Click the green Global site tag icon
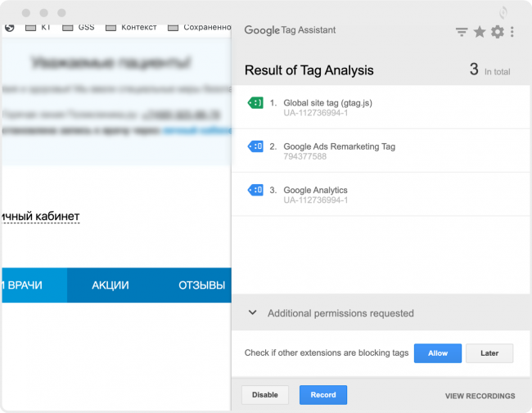 pyautogui.click(x=255, y=103)
